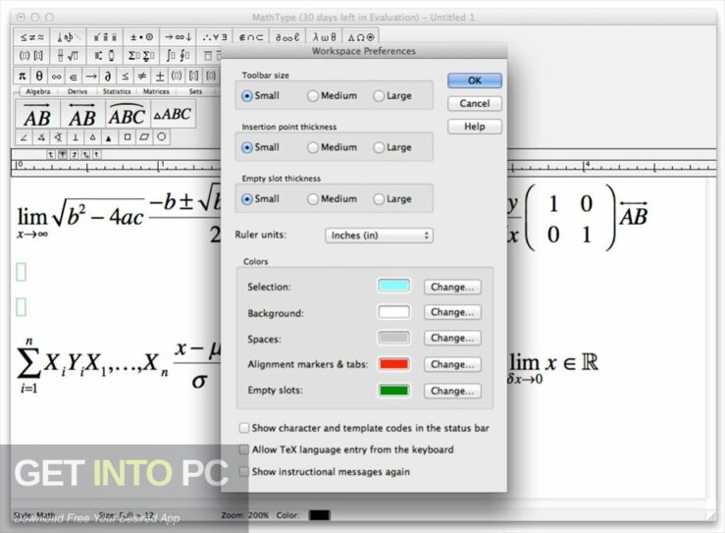725x533 pixels.
Task: Open the Ruler units dropdown
Action: (x=379, y=236)
